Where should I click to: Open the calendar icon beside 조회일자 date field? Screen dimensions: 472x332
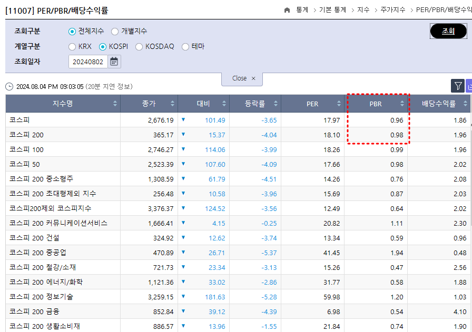[114, 61]
